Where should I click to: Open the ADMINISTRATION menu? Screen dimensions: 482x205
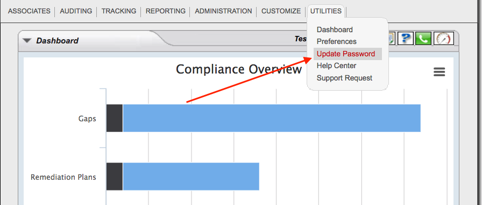(x=223, y=11)
